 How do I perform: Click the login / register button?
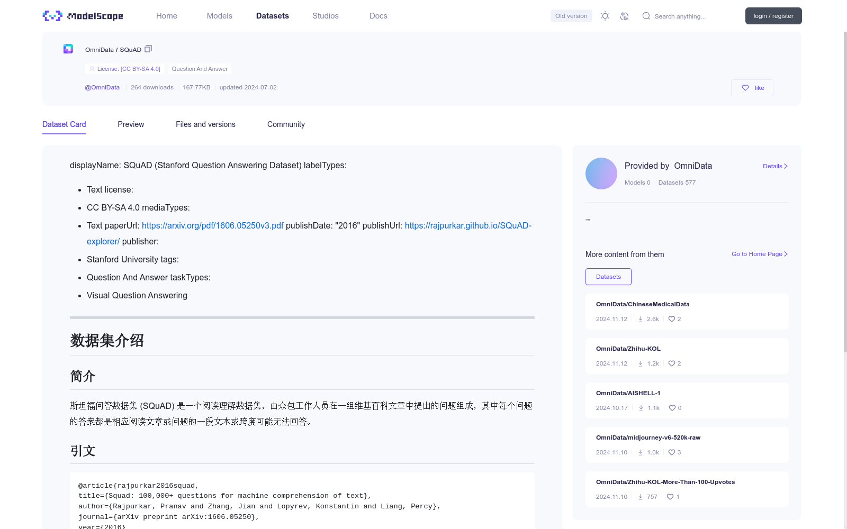click(773, 16)
